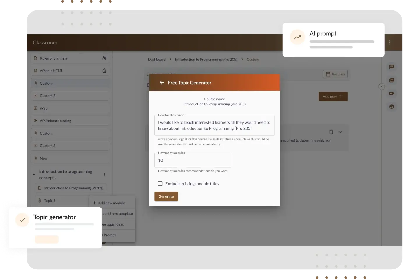Open the Rules of planning lesson
The height and width of the screenshot is (279, 411).
click(x=70, y=58)
